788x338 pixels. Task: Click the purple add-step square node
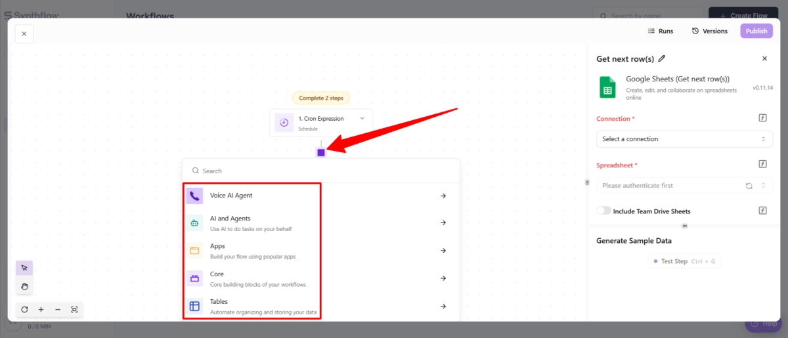click(320, 152)
